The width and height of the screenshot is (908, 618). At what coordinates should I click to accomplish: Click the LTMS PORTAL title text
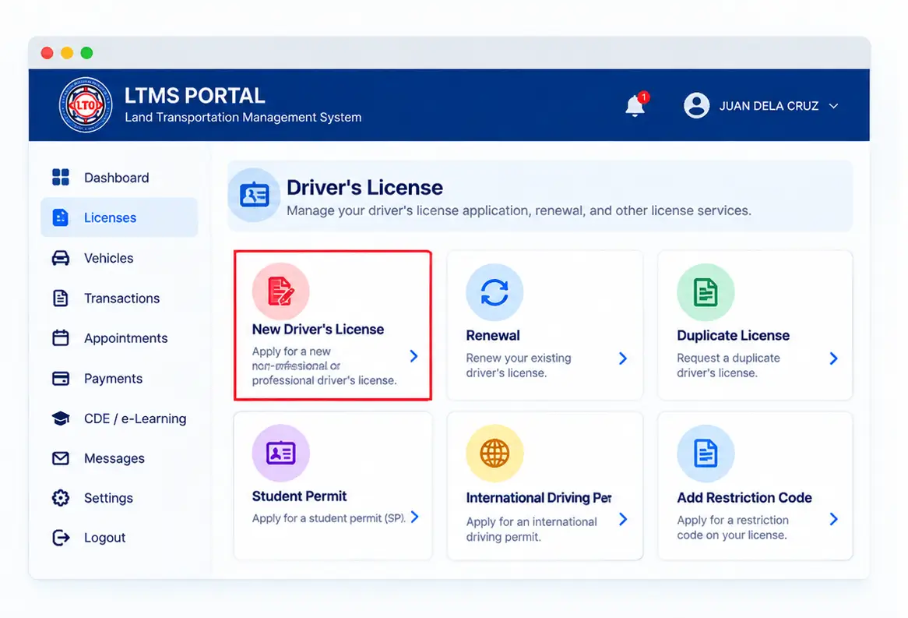(195, 96)
